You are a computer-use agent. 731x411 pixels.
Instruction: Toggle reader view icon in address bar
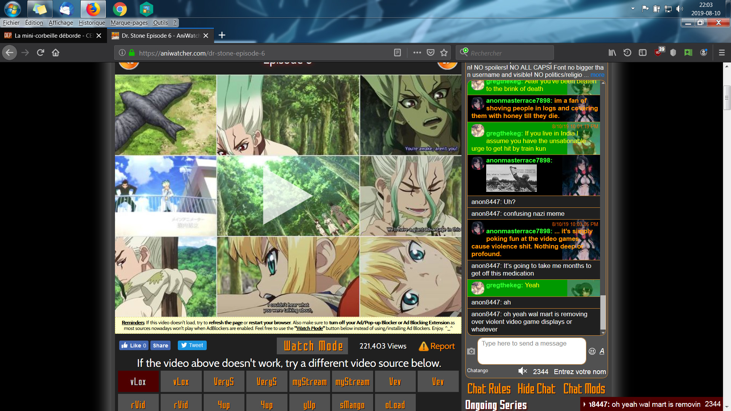(397, 53)
